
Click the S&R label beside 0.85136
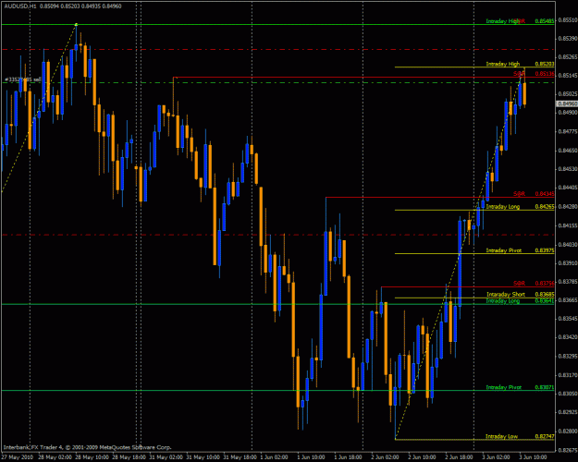click(519, 74)
